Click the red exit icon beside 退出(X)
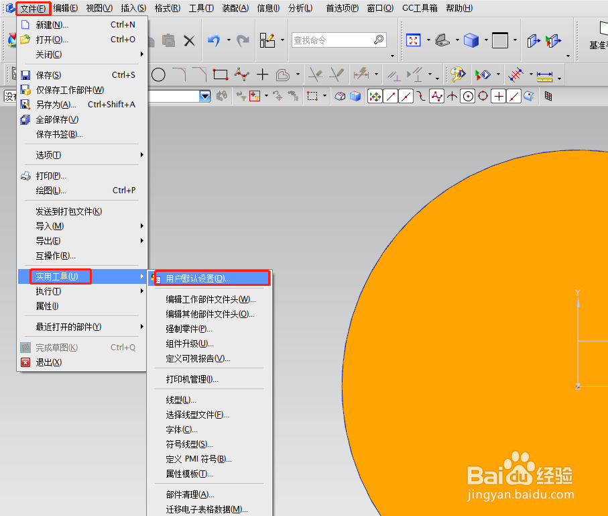This screenshot has height=516, width=608. tap(25, 362)
